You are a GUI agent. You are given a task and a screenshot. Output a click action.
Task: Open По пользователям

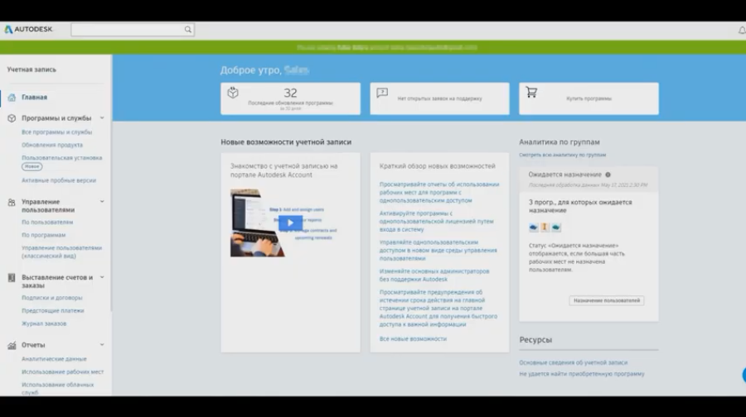[x=47, y=223]
